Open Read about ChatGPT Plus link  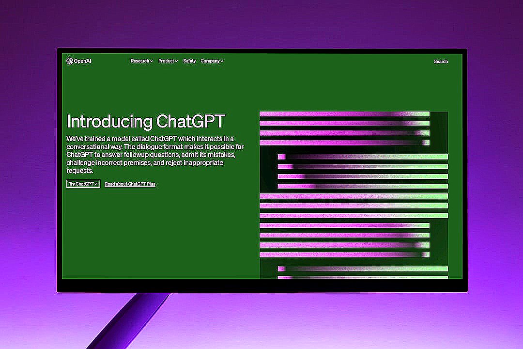coord(130,184)
